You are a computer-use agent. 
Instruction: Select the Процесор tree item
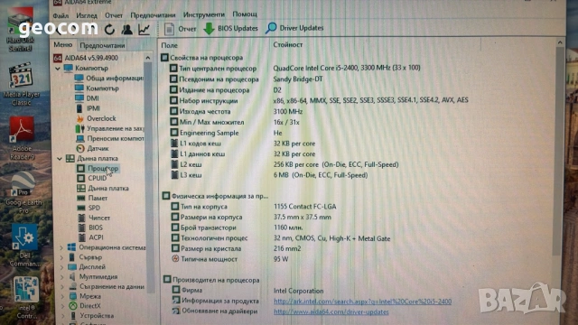(98, 169)
